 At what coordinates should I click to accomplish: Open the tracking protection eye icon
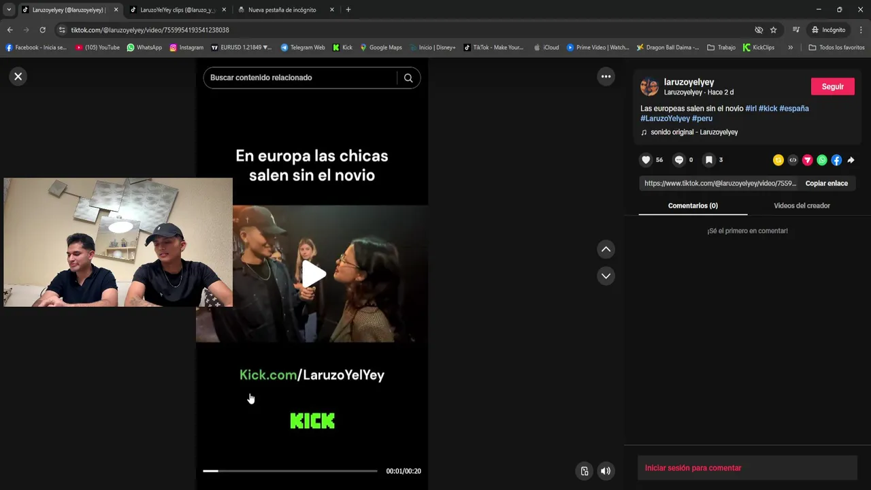coord(759,30)
